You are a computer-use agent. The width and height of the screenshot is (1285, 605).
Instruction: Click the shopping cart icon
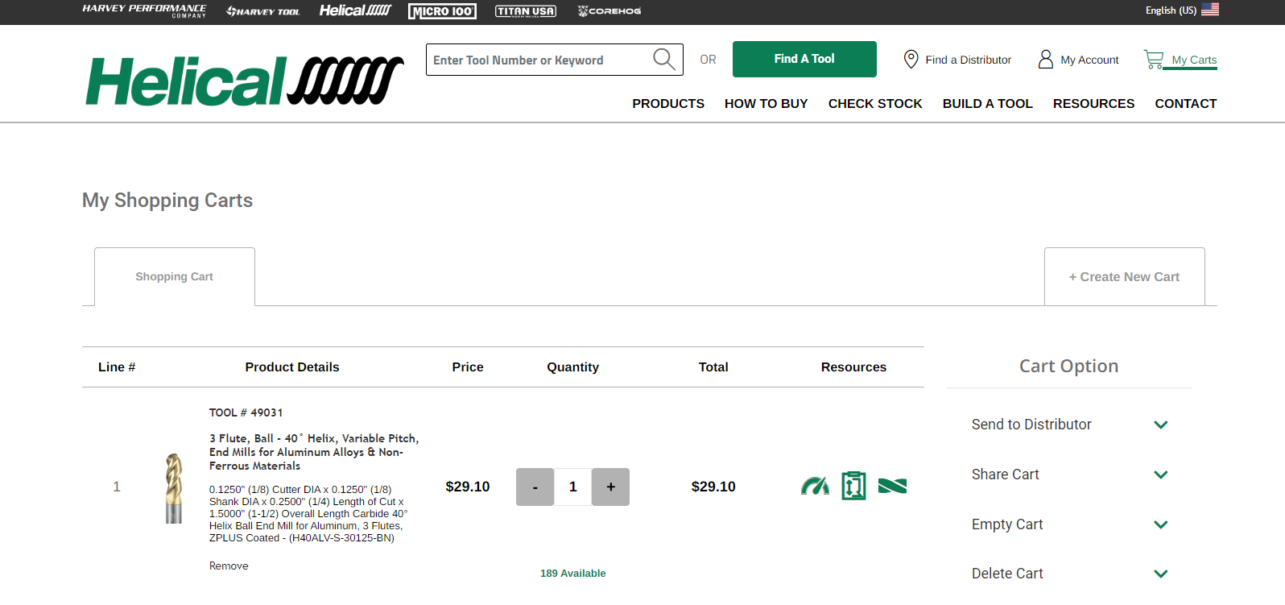tap(1153, 60)
